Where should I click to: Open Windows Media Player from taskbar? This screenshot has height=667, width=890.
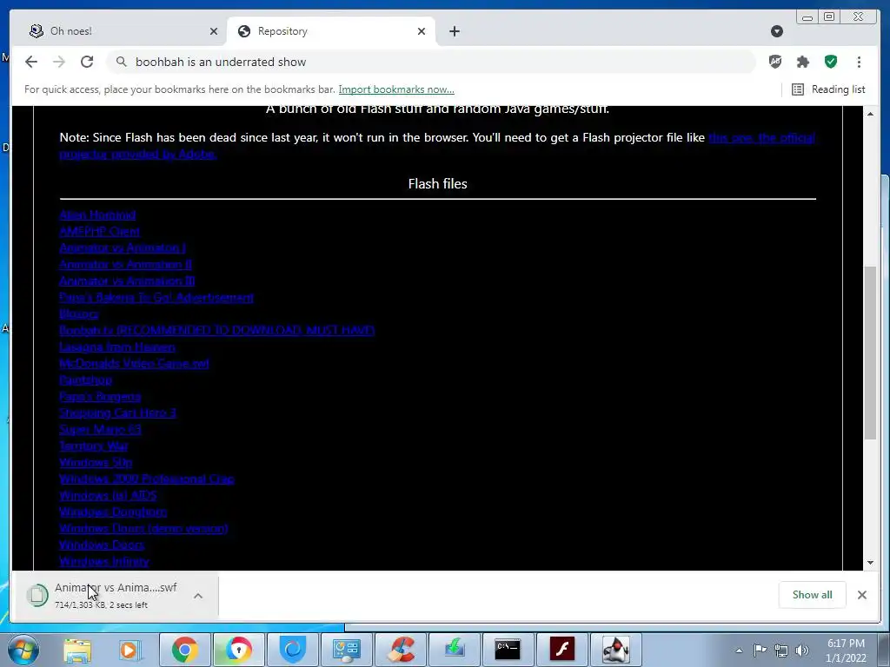pos(129,650)
